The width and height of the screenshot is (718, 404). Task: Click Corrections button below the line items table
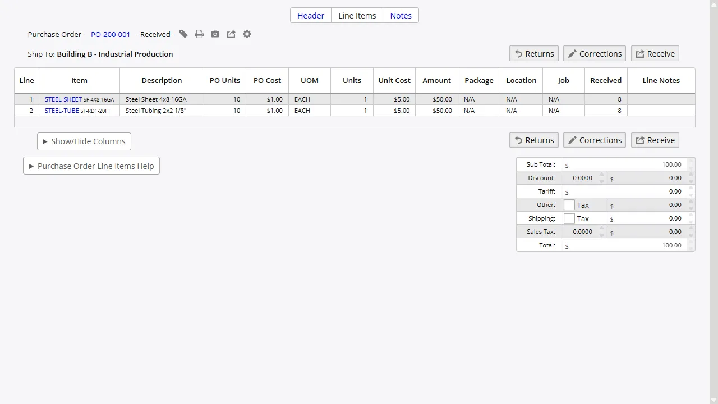tap(595, 140)
